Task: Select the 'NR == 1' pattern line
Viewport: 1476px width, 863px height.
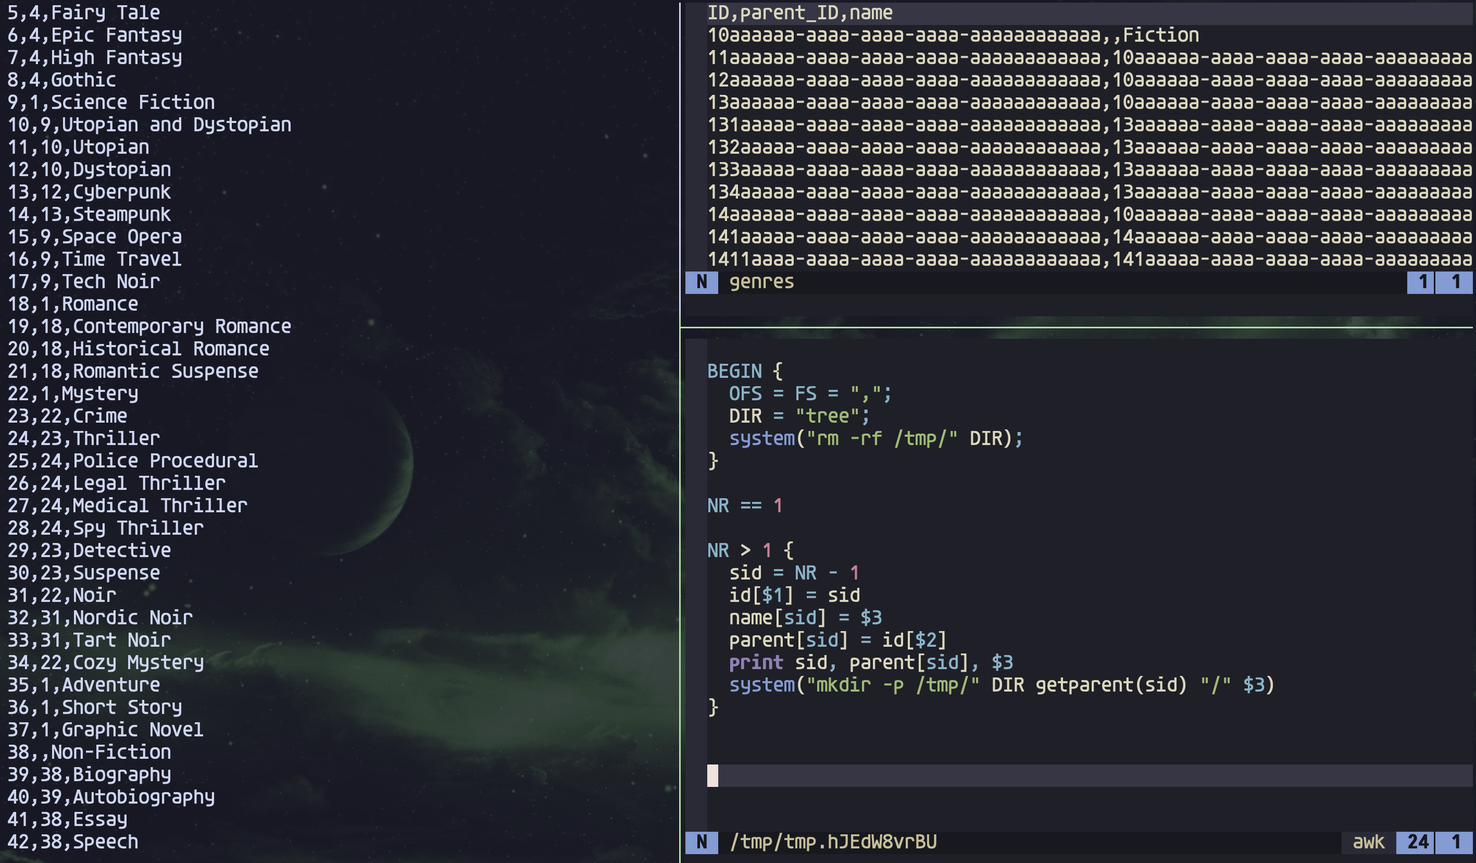Action: click(x=744, y=505)
